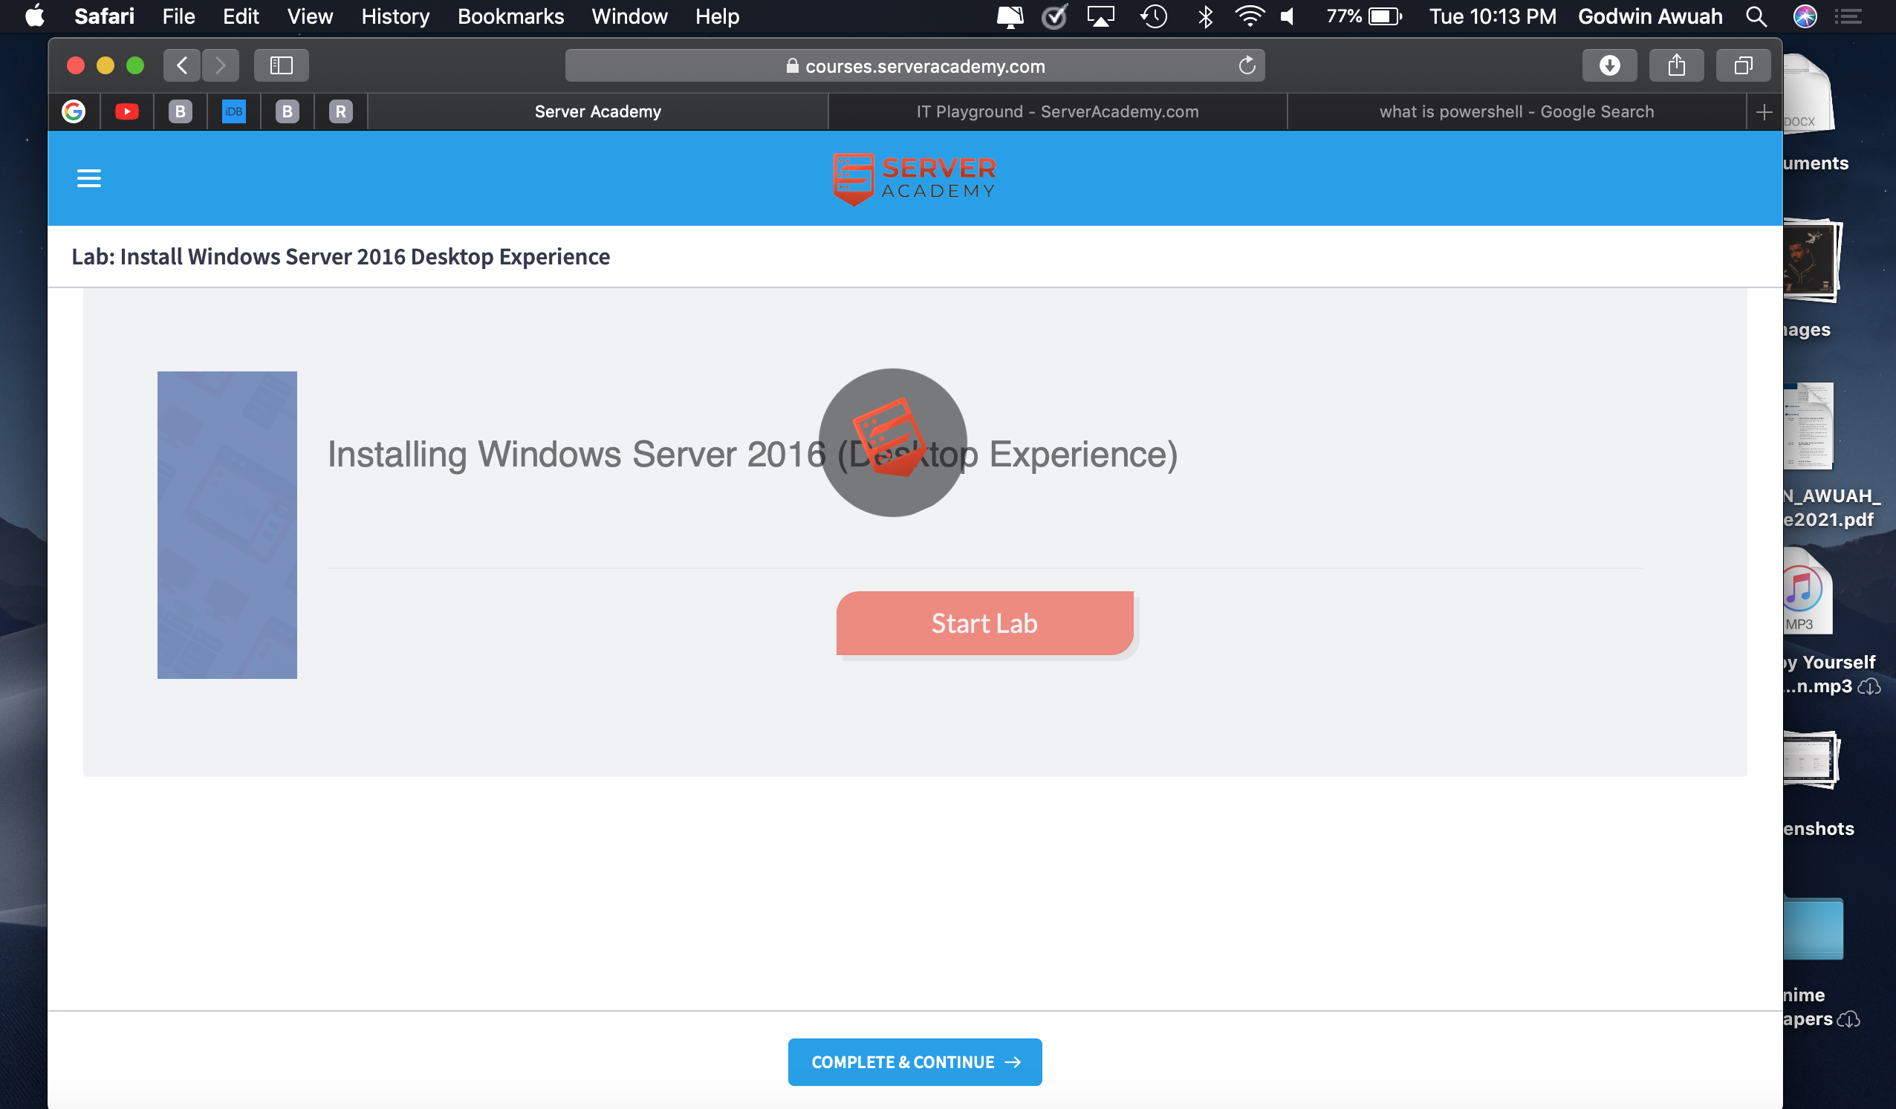Switch to IT Playground tab
1896x1109 pixels.
pos(1057,111)
